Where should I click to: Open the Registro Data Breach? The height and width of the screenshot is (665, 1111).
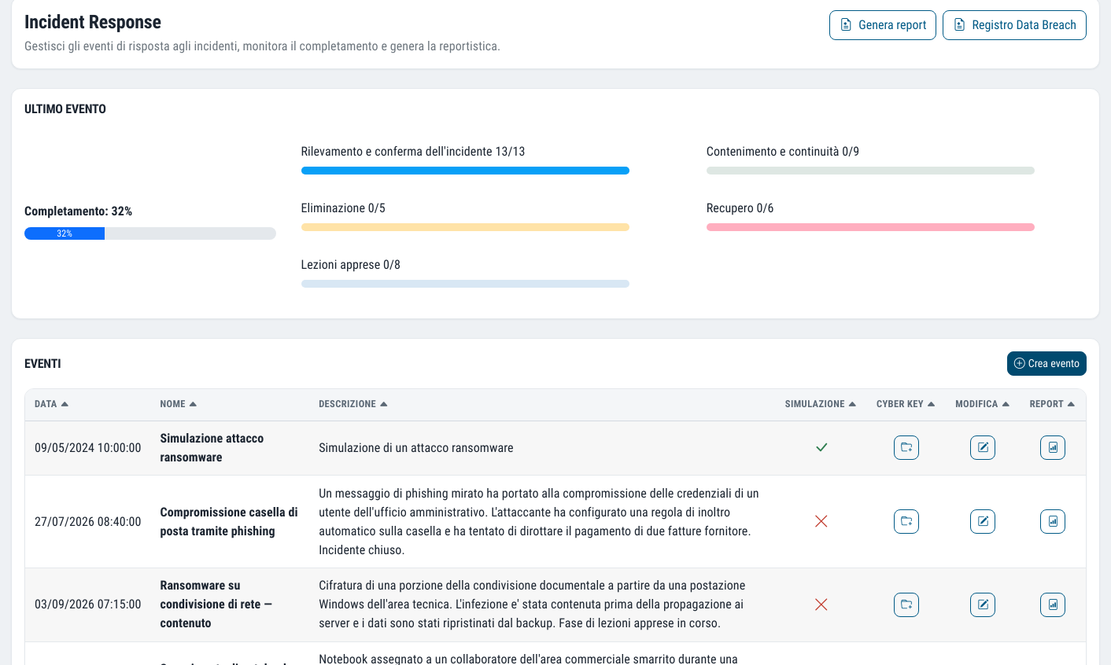[x=1014, y=25]
